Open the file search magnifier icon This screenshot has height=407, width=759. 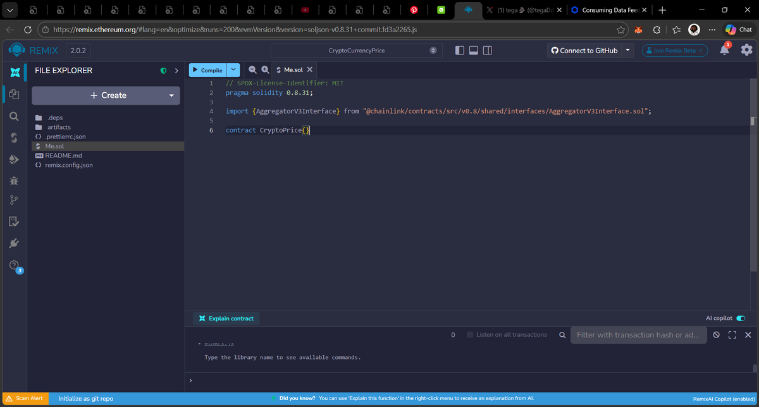pyautogui.click(x=14, y=116)
